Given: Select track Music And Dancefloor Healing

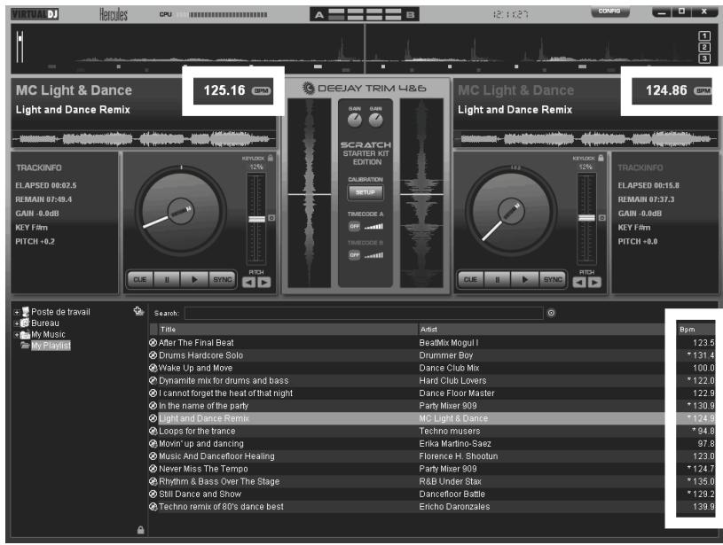Looking at the screenshot, I should click(432, 456).
